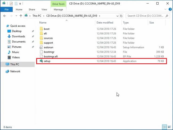
Task: Click the Drive Tools contextual tab header
Action: 58,4
